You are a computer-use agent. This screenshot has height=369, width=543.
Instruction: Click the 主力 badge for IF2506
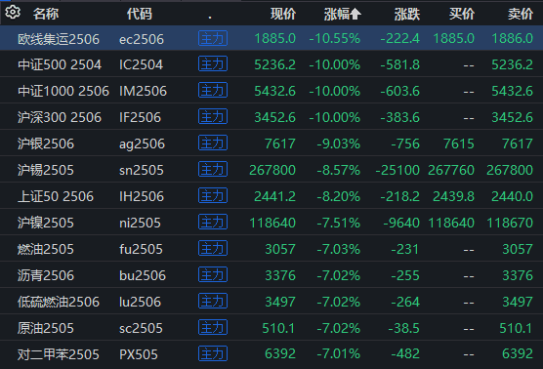click(213, 116)
